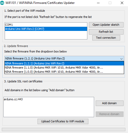128x133 pixels.
Task: Click the Arduino logo icon in title bar
Action: 2,3
